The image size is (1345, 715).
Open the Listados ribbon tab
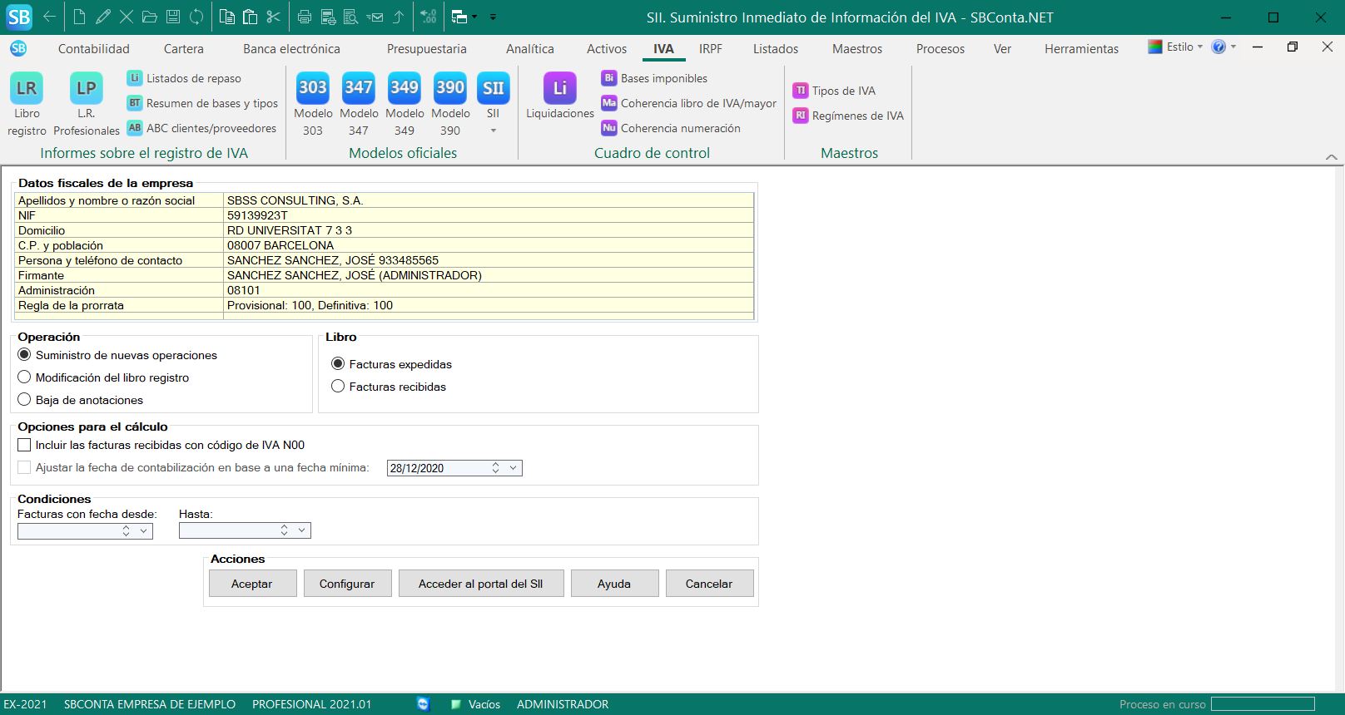coord(775,49)
